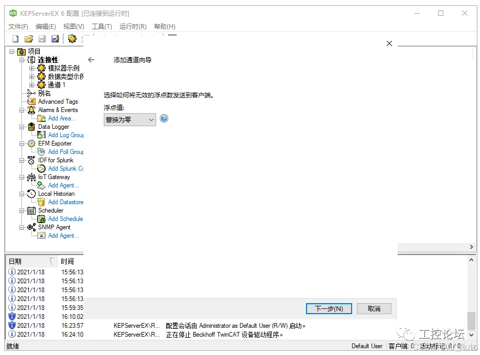Image resolution: width=480 pixels, height=355 pixels.
Task: Select the Scheduler calendar icon
Action: 31,210
